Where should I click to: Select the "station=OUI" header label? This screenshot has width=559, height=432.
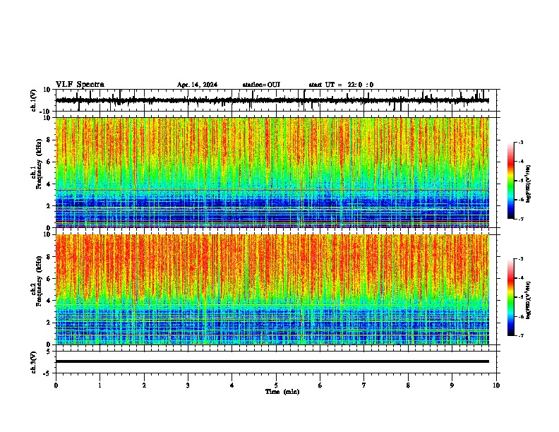click(x=261, y=85)
